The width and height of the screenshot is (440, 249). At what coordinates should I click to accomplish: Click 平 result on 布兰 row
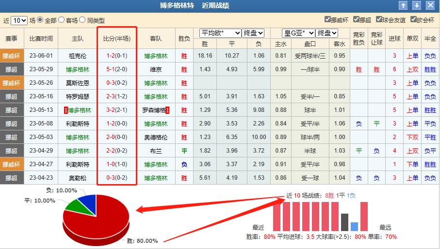(x=184, y=151)
